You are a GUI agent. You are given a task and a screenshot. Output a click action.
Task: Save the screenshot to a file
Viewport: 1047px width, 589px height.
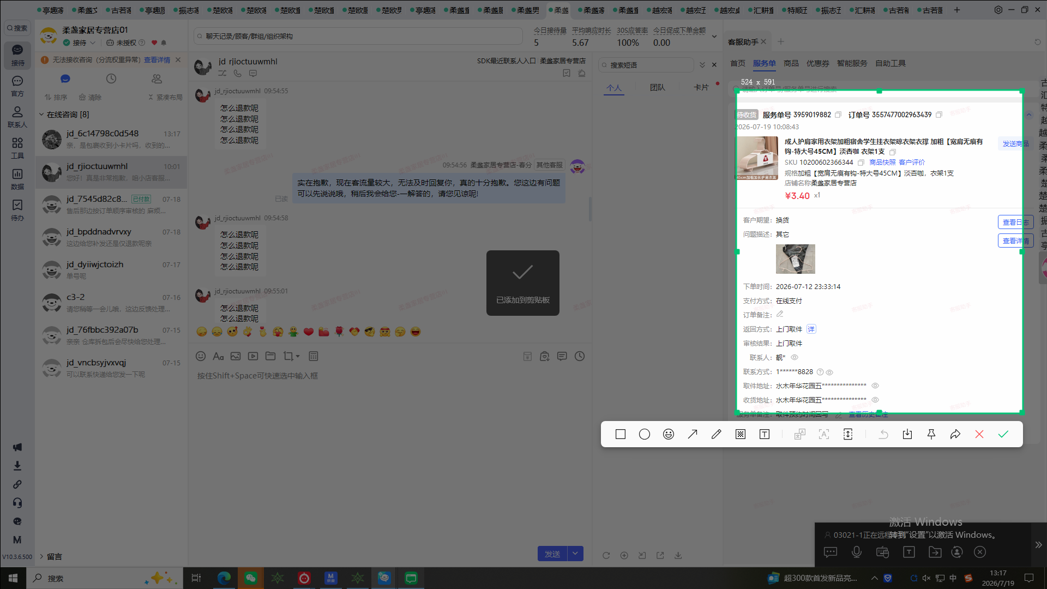pyautogui.click(x=907, y=434)
